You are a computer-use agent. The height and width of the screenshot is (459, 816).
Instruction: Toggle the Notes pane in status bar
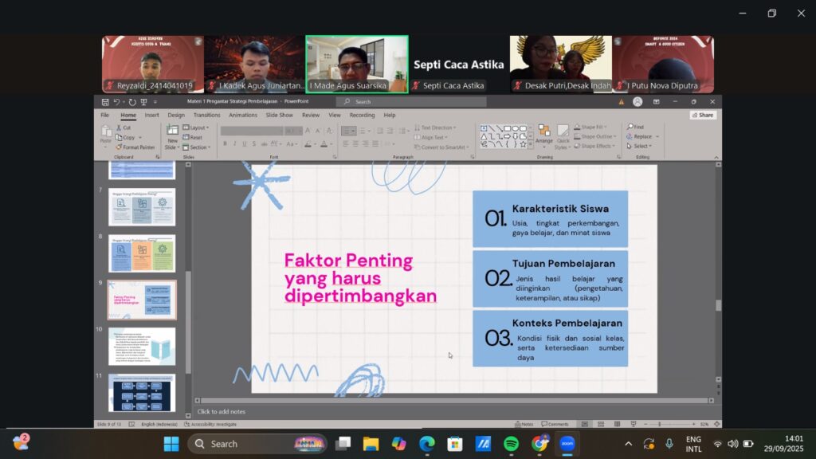pos(524,424)
